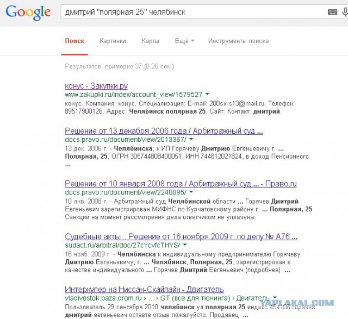348x319 pixels.
Task: Open Решение от 10 января 2008 года result
Action: (181, 184)
